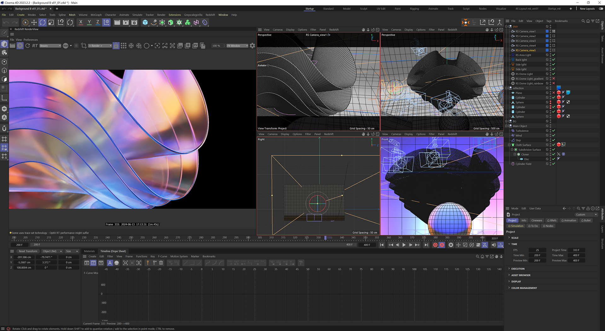Play the animation forward
605x331 pixels.
404,245
